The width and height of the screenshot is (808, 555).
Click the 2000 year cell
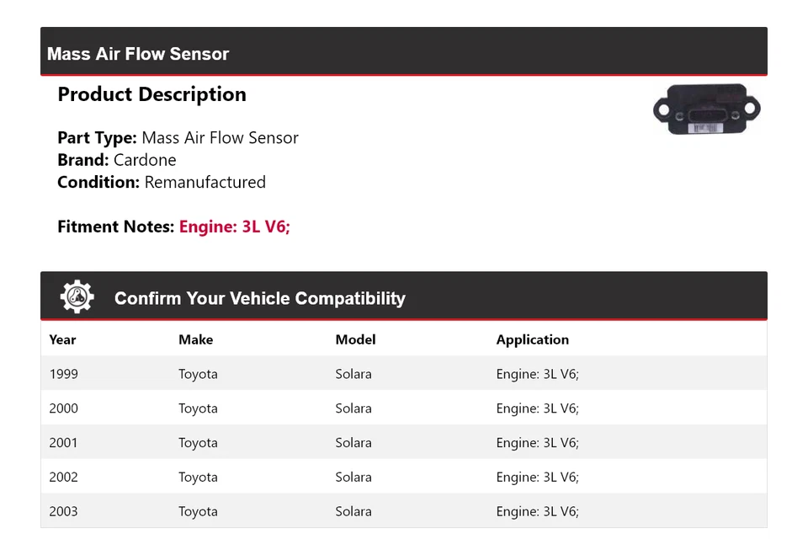[63, 408]
